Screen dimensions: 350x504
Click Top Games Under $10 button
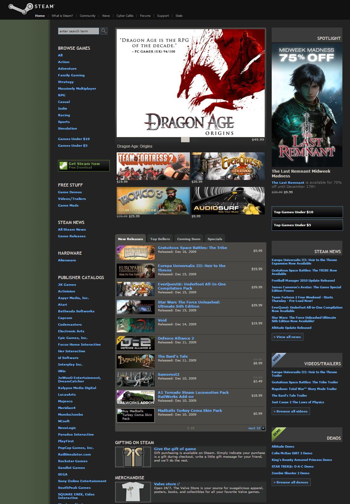pyautogui.click(x=307, y=212)
